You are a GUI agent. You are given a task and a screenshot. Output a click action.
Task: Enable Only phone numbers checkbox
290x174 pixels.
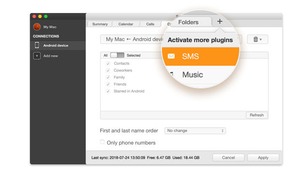pos(102,142)
